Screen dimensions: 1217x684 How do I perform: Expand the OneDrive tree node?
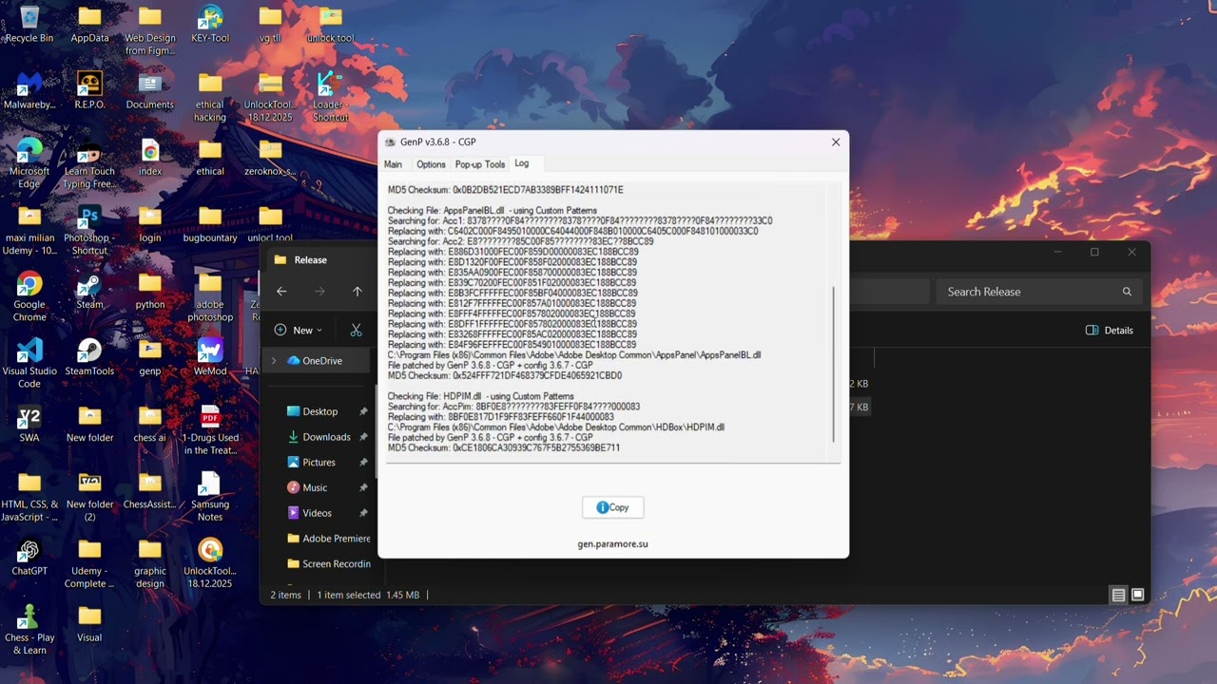[x=274, y=361]
